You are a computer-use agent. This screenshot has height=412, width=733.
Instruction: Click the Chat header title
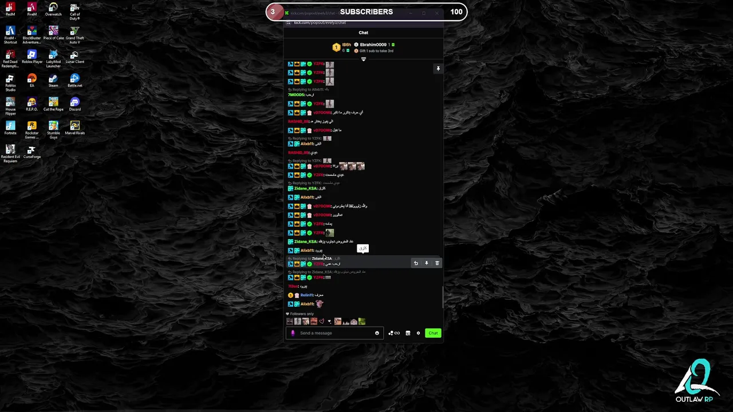(x=363, y=33)
